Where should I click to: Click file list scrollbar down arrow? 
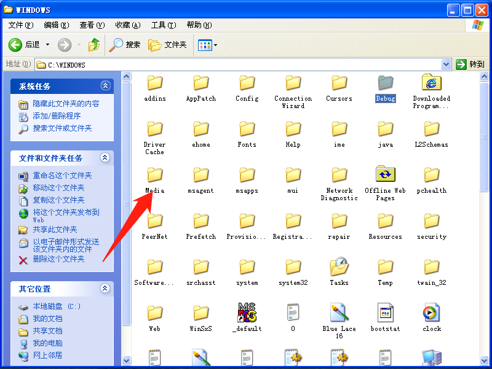point(484,360)
